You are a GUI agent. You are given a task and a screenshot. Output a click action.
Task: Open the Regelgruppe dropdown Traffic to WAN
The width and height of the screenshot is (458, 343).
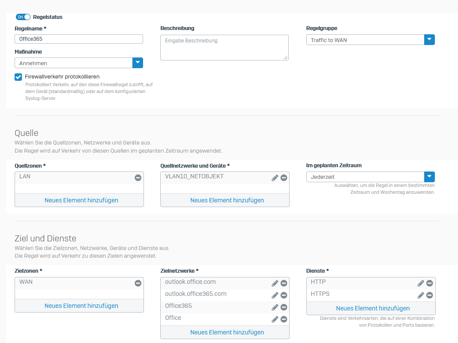tap(370, 40)
